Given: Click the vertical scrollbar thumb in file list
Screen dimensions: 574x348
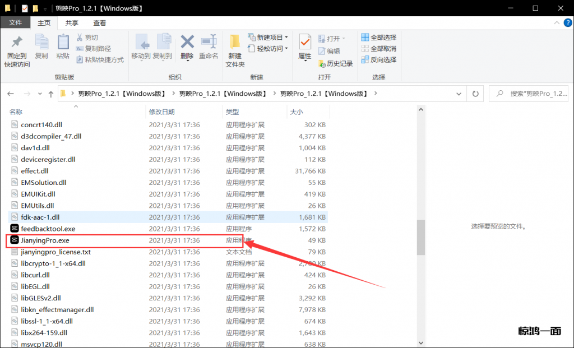Looking at the screenshot, I should click(x=420, y=236).
